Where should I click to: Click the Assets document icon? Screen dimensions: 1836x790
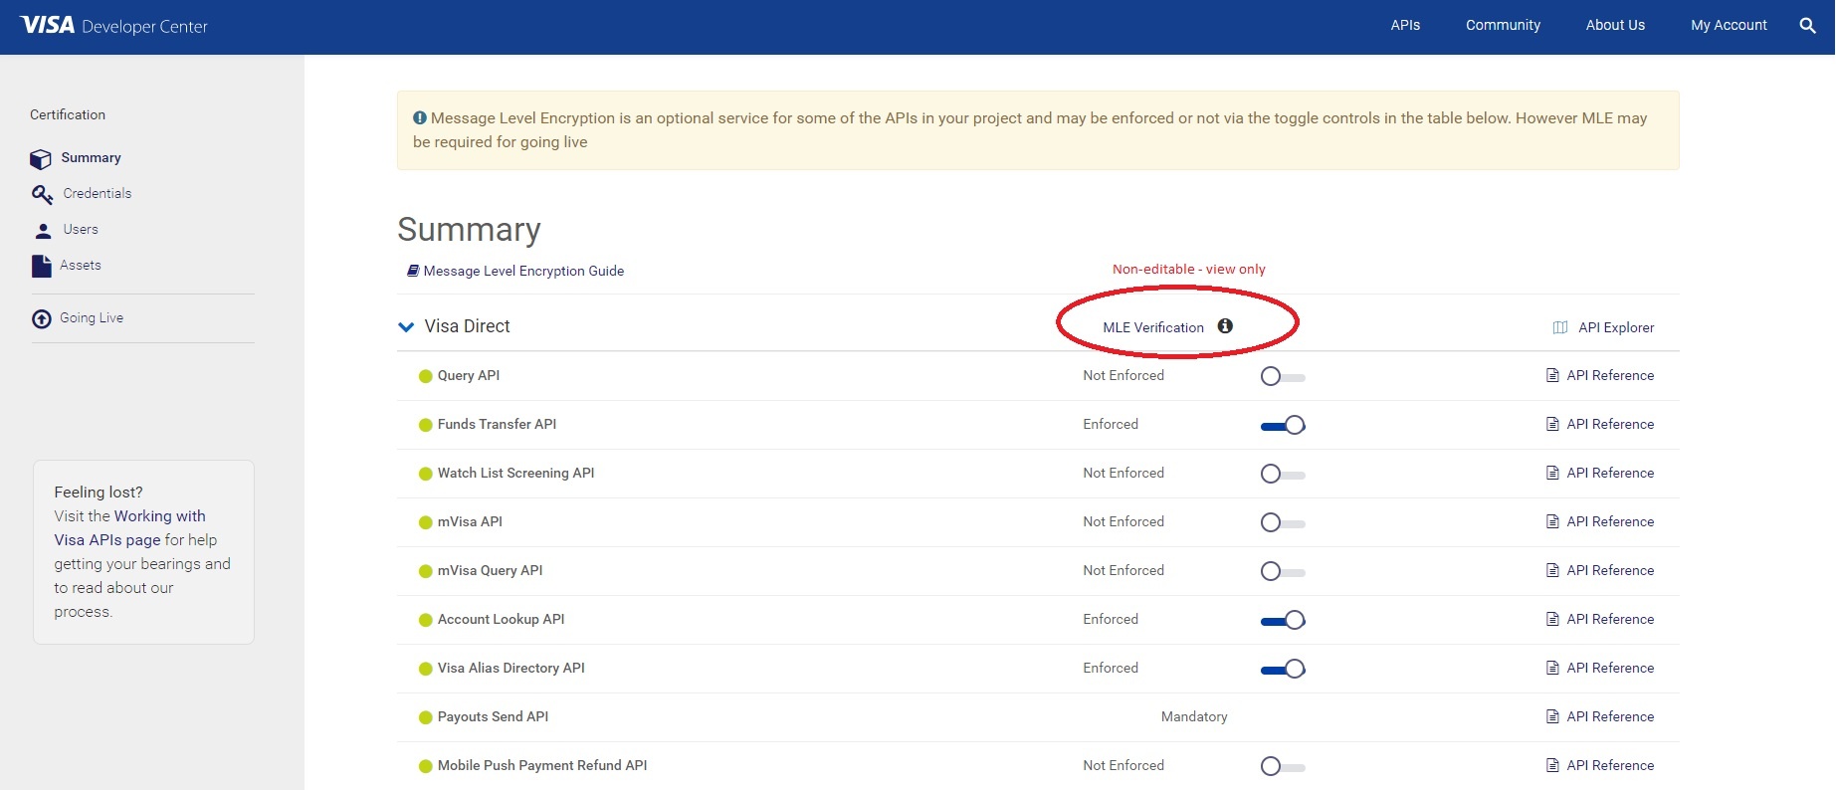pyautogui.click(x=41, y=266)
